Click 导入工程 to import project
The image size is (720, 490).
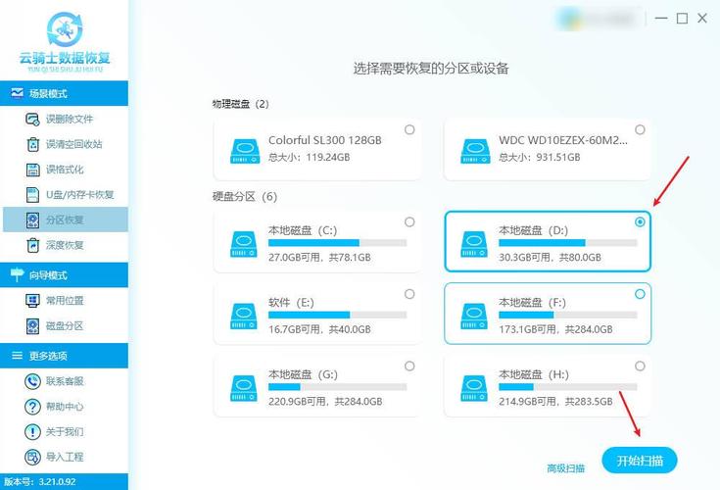pos(66,457)
